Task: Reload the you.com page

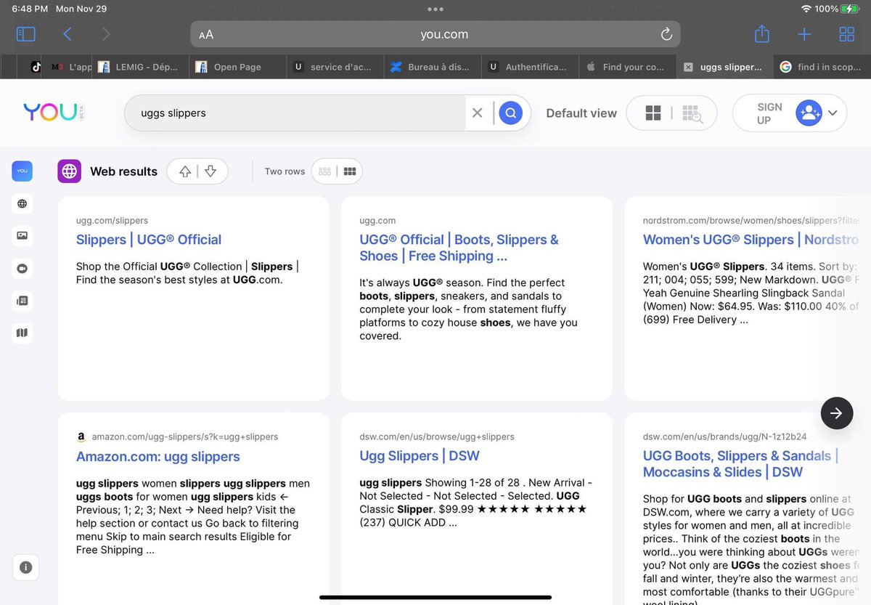Action: 666,34
